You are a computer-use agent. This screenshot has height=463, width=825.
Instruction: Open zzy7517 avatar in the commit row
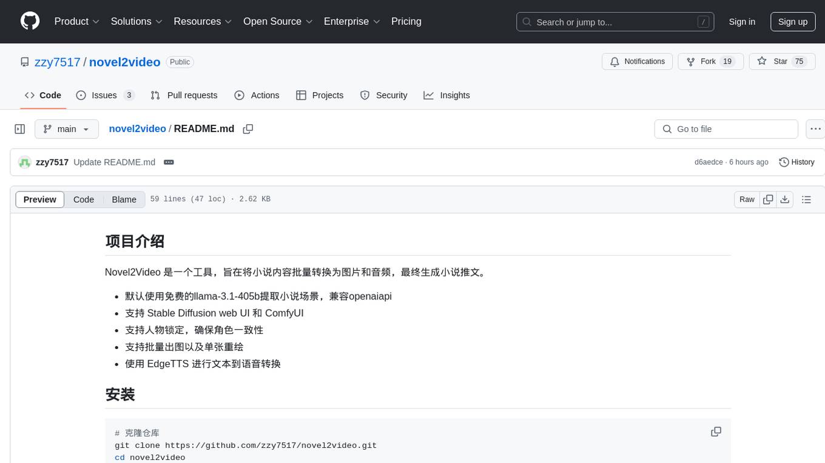[25, 162]
